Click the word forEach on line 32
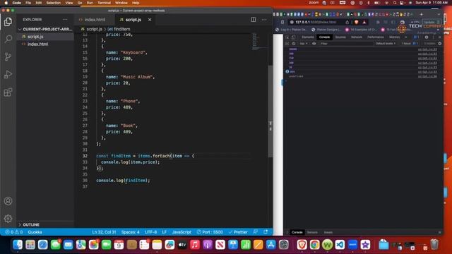The image size is (452, 254). coord(161,156)
